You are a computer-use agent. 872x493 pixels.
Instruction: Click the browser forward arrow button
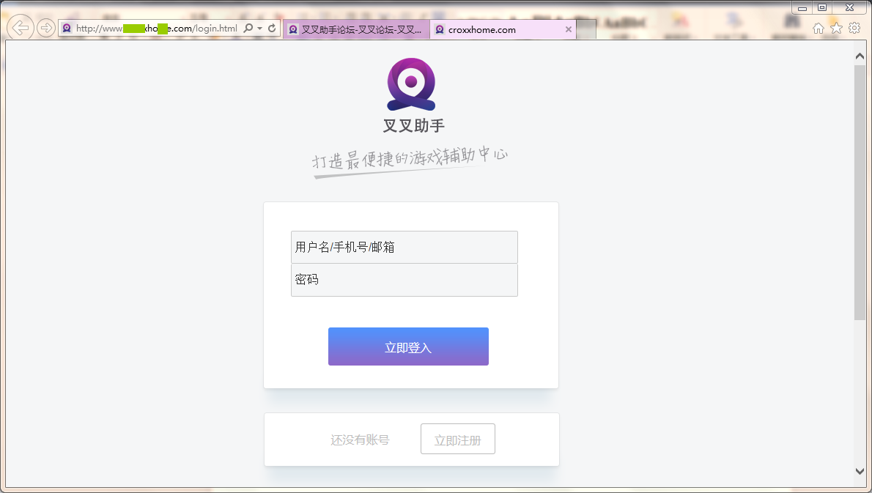point(45,27)
